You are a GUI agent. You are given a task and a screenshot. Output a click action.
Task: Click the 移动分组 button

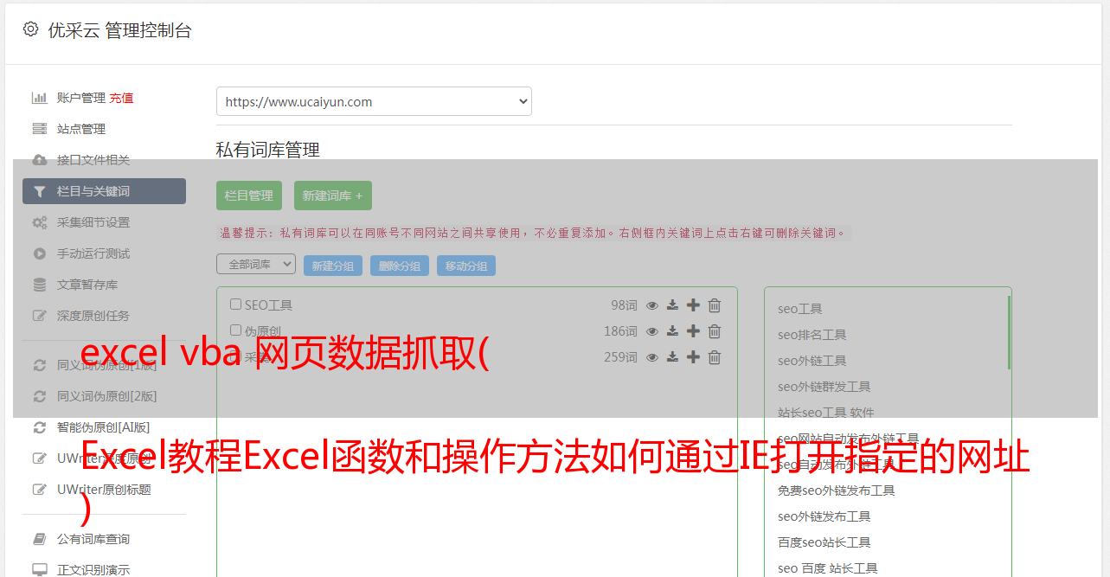click(x=466, y=266)
